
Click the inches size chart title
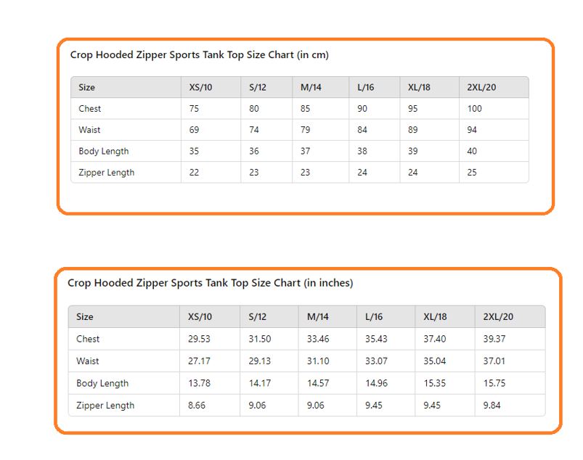click(210, 283)
